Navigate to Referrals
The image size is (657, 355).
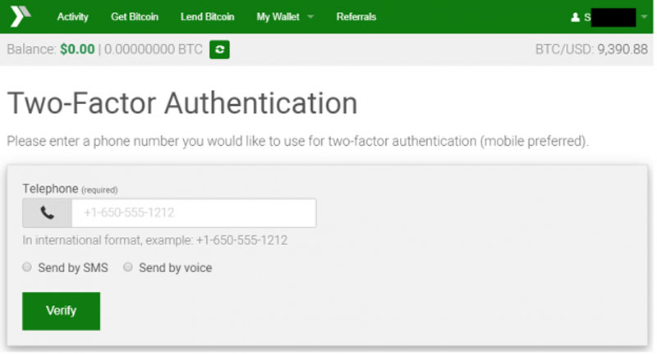coord(356,17)
